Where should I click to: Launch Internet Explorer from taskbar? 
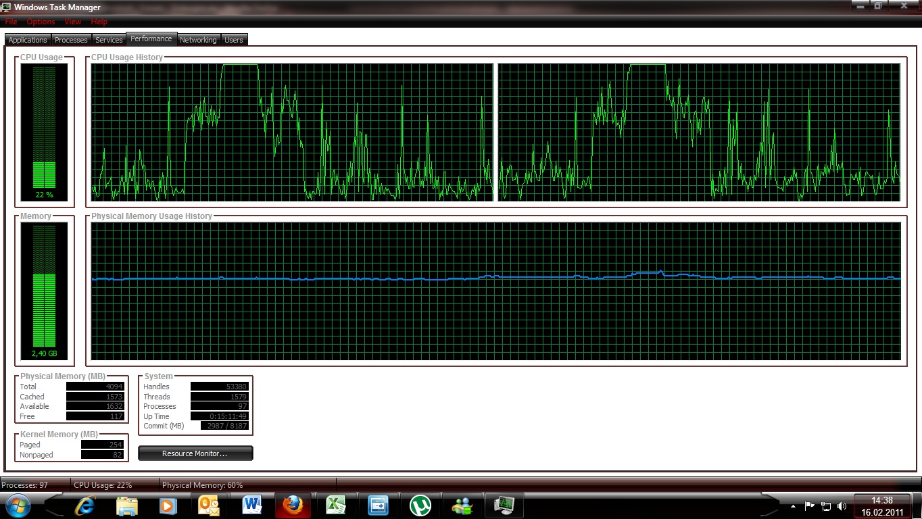tap(85, 505)
